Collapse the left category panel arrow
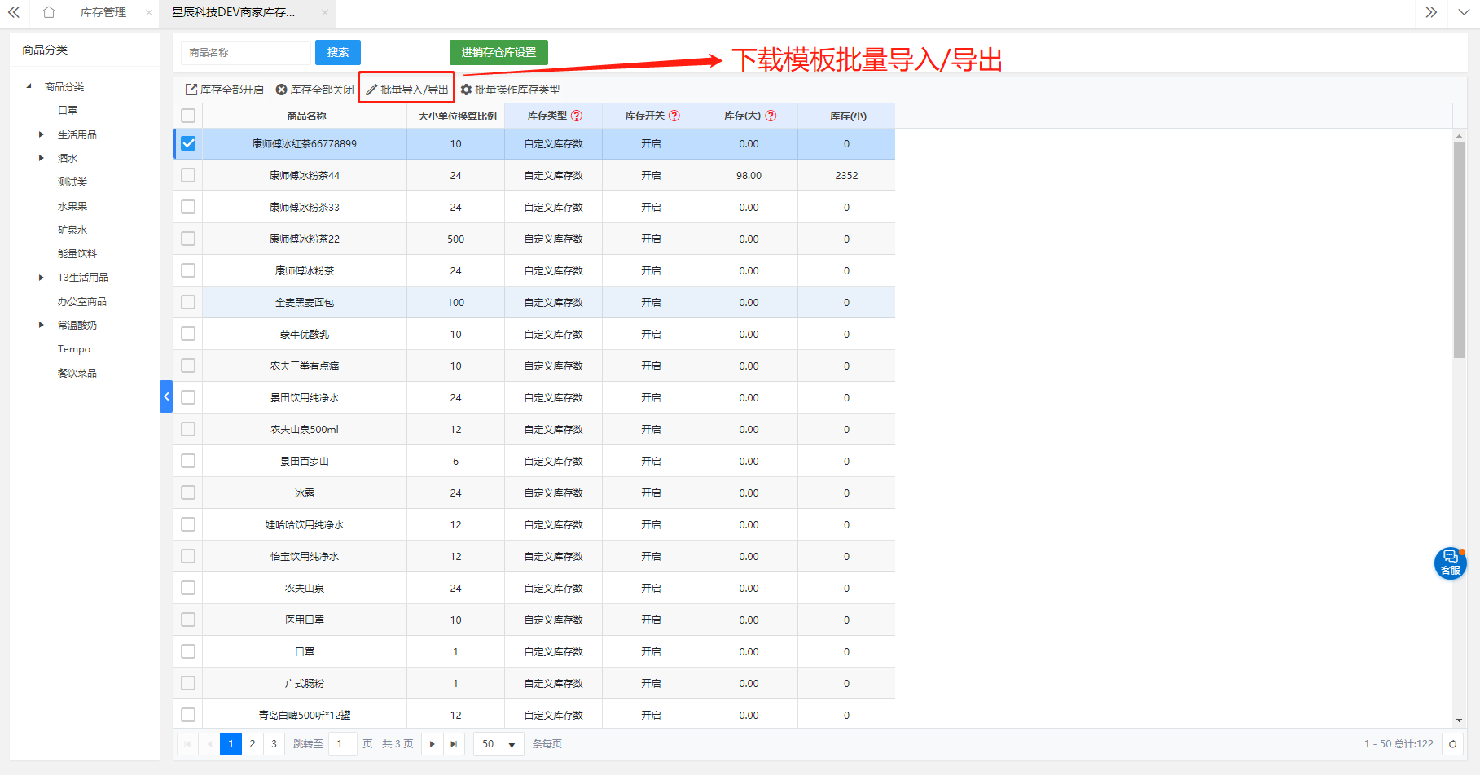 (x=166, y=396)
